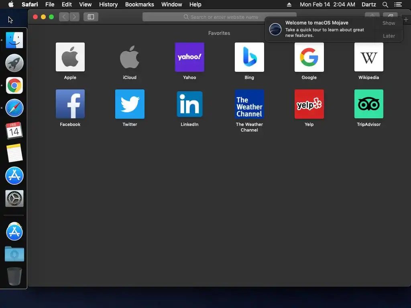411x308 pixels.
Task: Open the File menu
Action: (50, 4)
